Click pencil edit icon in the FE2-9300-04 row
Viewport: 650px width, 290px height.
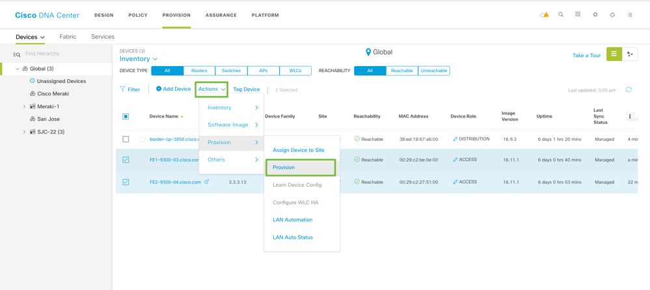click(455, 182)
